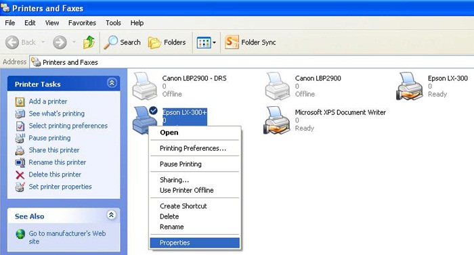Screen dimensions: 474x255
Task: Open Search from the toolbar
Action: click(122, 43)
